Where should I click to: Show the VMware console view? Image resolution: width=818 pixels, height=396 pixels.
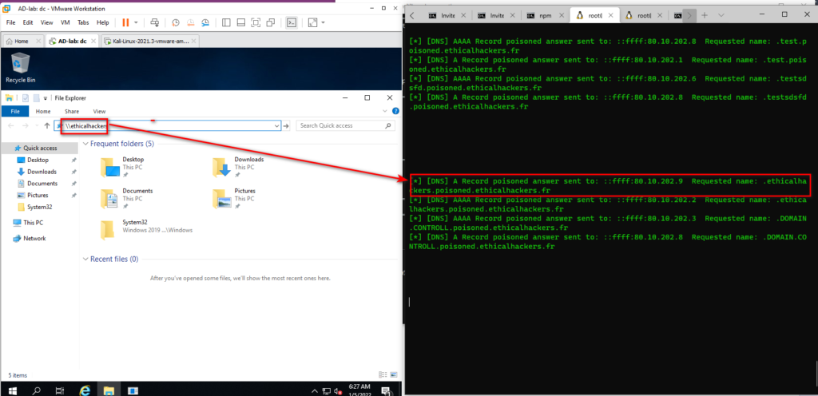click(292, 22)
